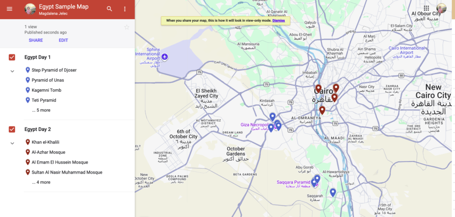Click the search magnifier icon
This screenshot has width=455, height=217.
coord(109,9)
